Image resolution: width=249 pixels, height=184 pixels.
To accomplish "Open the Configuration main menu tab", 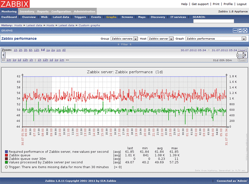I will point(61,12).
